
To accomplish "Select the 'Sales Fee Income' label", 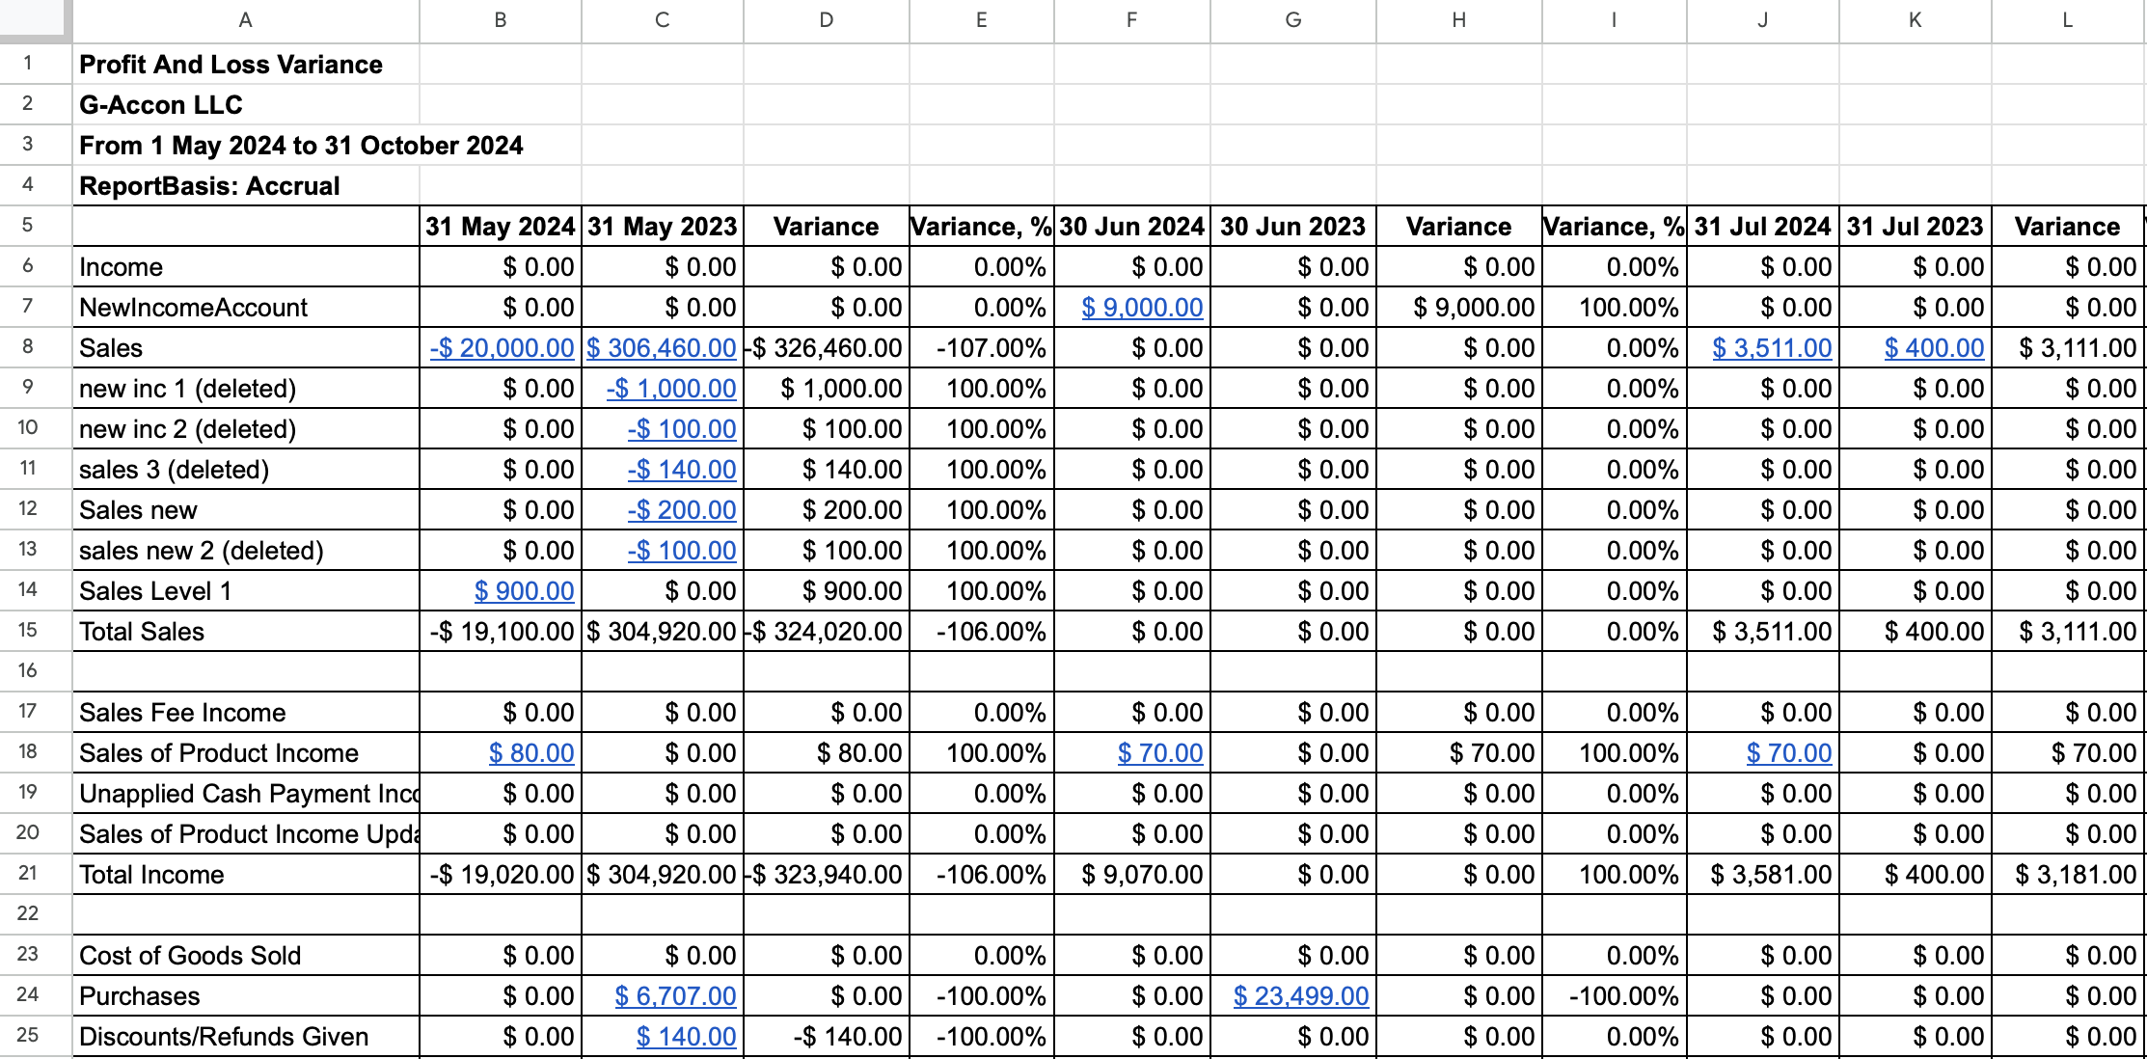I will [x=246, y=712].
